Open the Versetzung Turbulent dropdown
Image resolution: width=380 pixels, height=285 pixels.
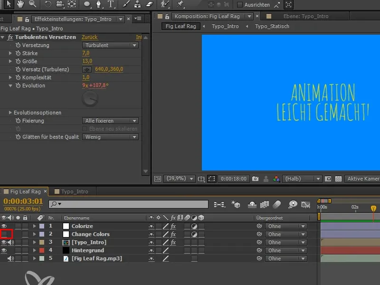tap(110, 45)
